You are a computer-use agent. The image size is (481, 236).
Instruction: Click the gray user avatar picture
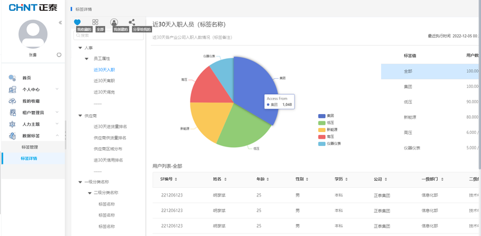coord(33,34)
